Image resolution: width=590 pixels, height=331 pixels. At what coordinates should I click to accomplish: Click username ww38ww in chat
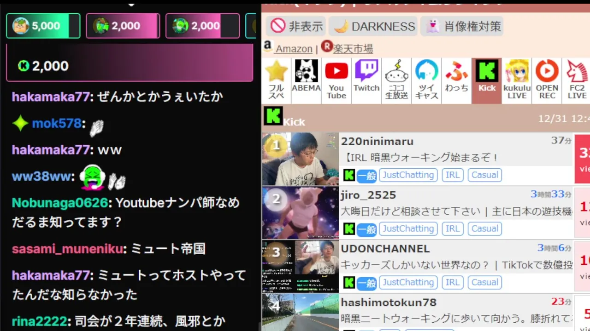(x=41, y=177)
